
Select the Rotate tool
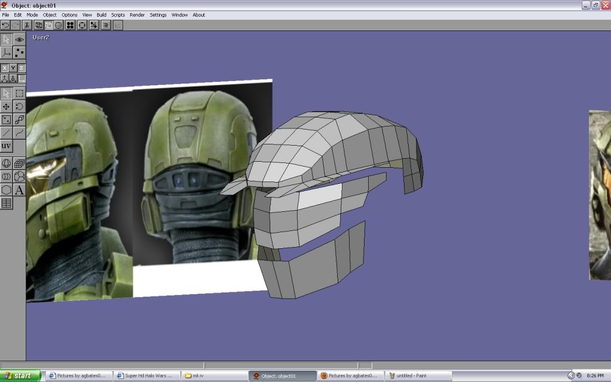click(19, 106)
